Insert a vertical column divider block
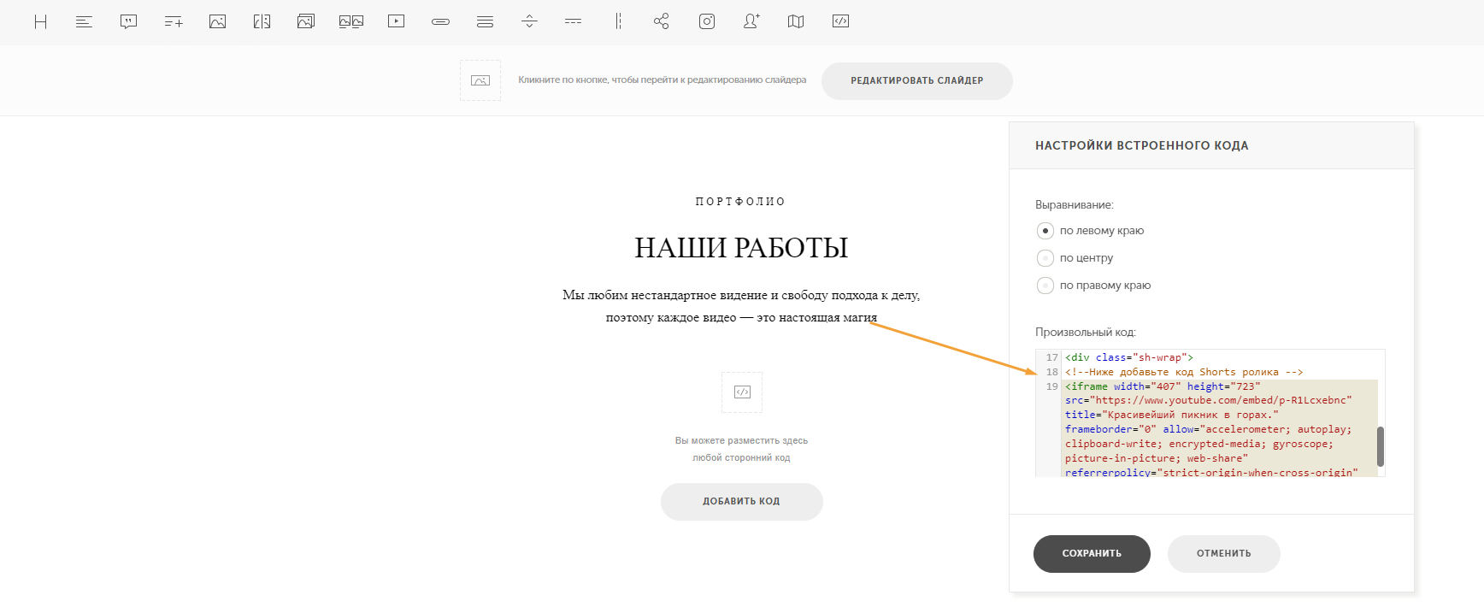Screen dimensions: 1484x607 [618, 21]
